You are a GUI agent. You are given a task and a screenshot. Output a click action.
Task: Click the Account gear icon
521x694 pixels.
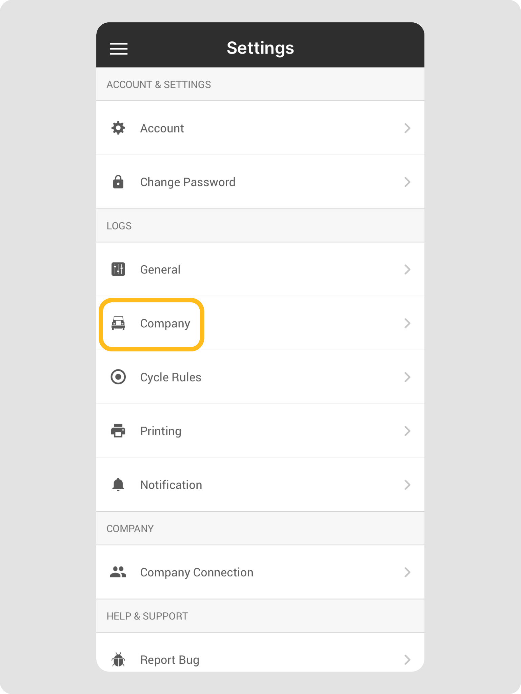point(118,128)
